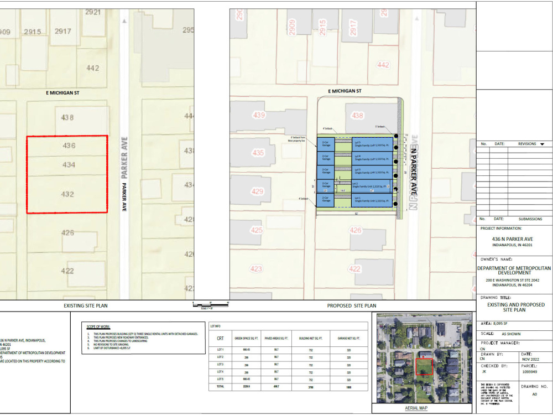Click the parcel number 1093949
Image resolution: width=553 pixels, height=415 pixels.
[530, 372]
